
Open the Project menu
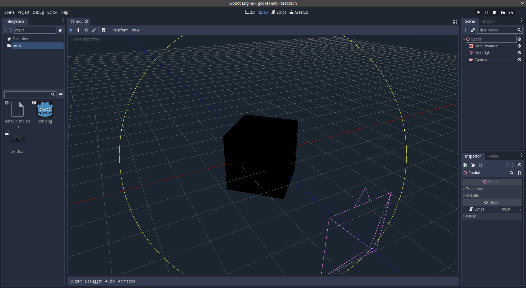[x=23, y=12]
